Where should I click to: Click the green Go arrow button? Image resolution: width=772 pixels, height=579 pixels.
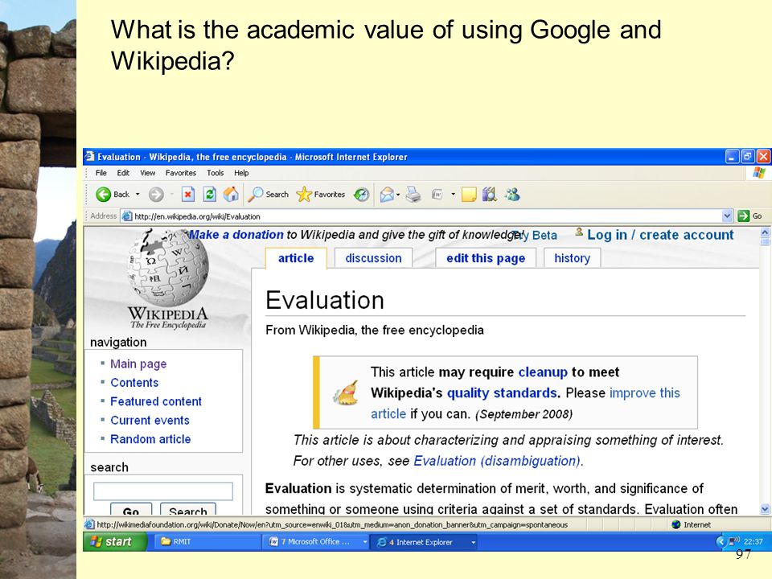click(743, 216)
